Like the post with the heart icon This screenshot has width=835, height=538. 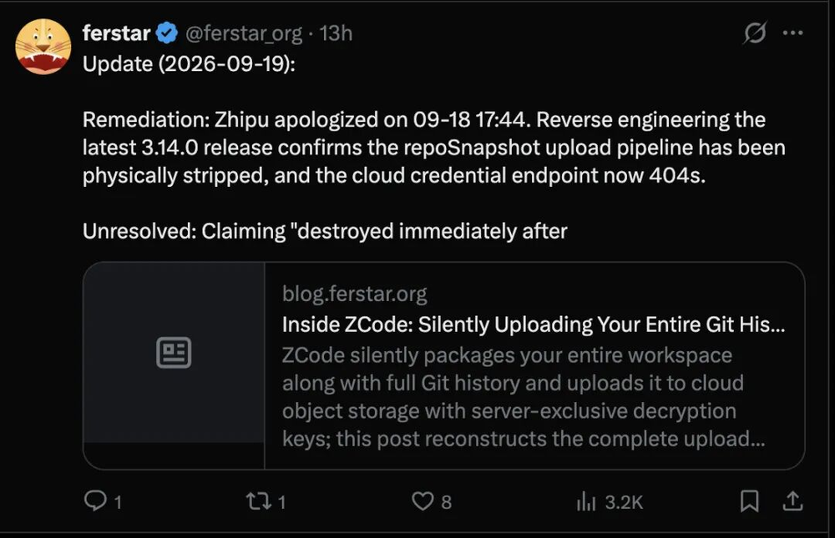point(423,500)
